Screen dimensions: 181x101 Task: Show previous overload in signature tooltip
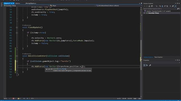tap(46, 69)
